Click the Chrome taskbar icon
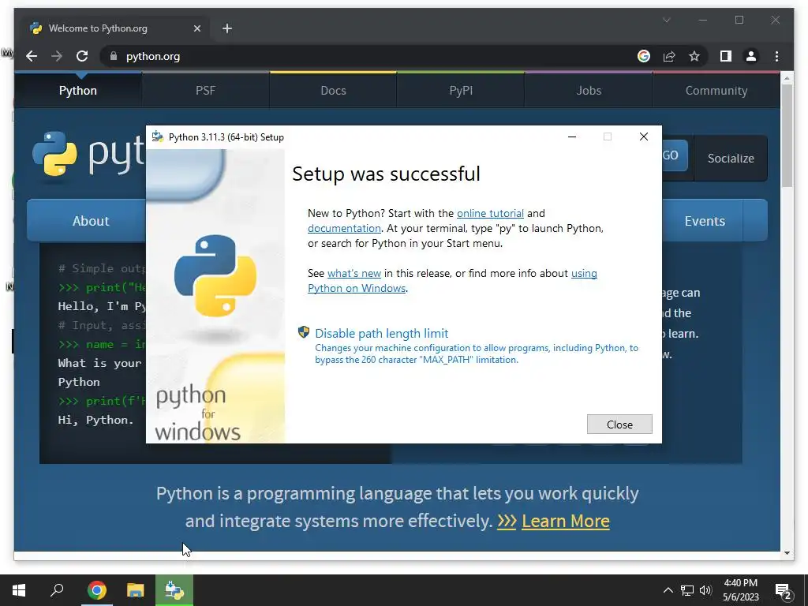This screenshot has height=606, width=808. 96,590
